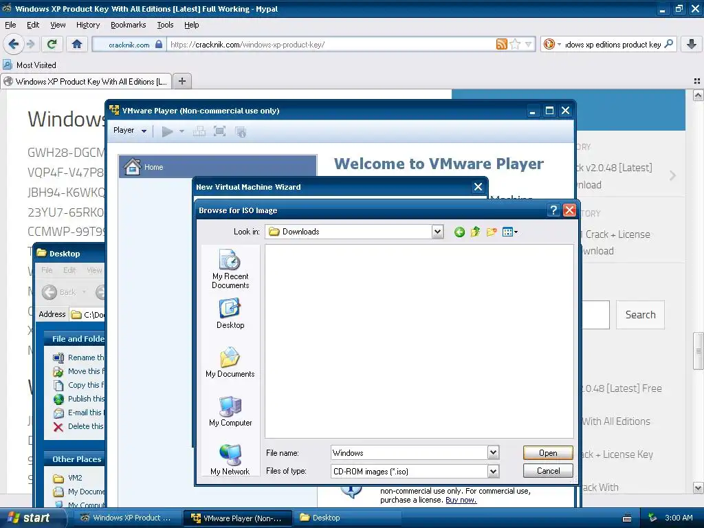Open the Edit menu in Mypal browser
Screen dimensions: 704x528
pos(33,25)
